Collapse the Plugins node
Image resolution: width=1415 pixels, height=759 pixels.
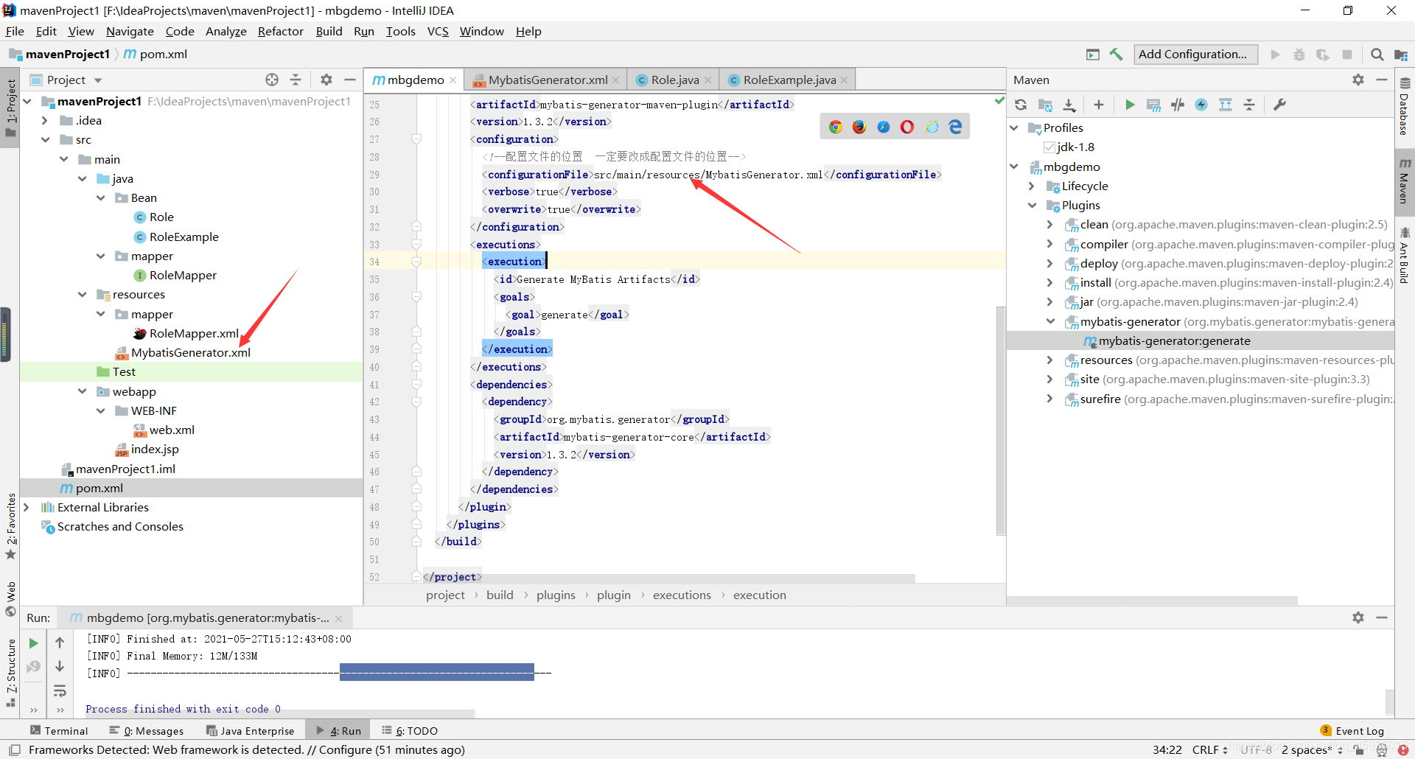(x=1033, y=205)
